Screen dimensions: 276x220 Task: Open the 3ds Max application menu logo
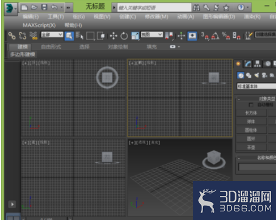10,8
